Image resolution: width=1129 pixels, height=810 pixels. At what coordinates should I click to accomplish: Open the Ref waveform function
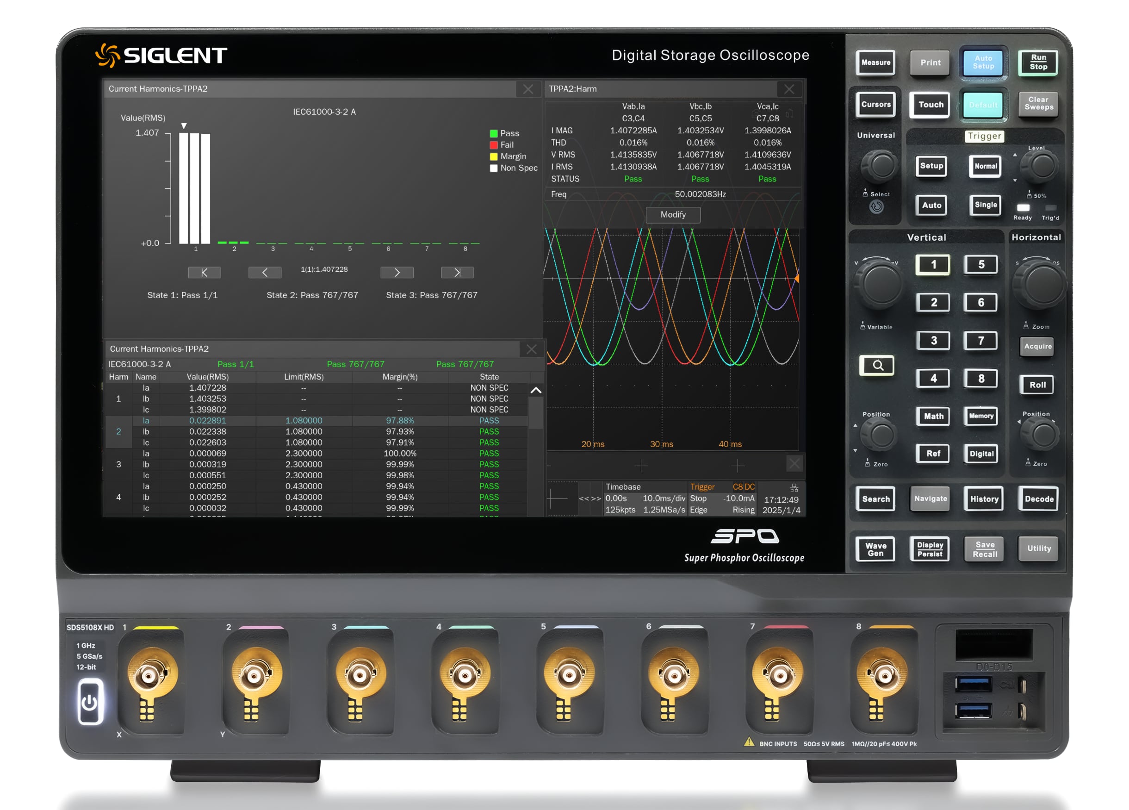tap(933, 454)
